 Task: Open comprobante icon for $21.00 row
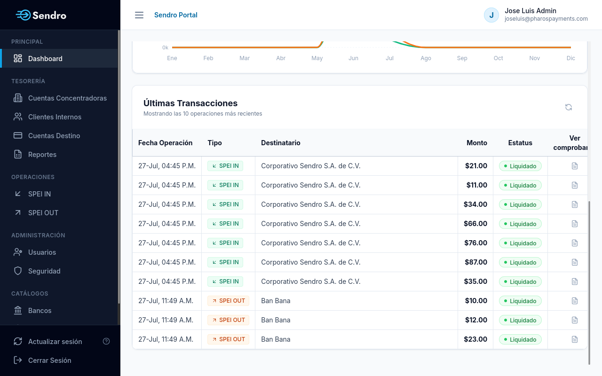tap(574, 166)
